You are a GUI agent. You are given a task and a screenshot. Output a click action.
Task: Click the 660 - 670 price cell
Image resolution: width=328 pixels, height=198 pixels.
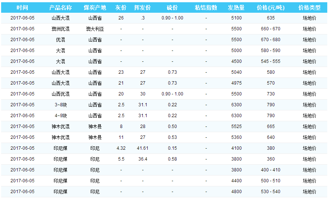[271, 29]
